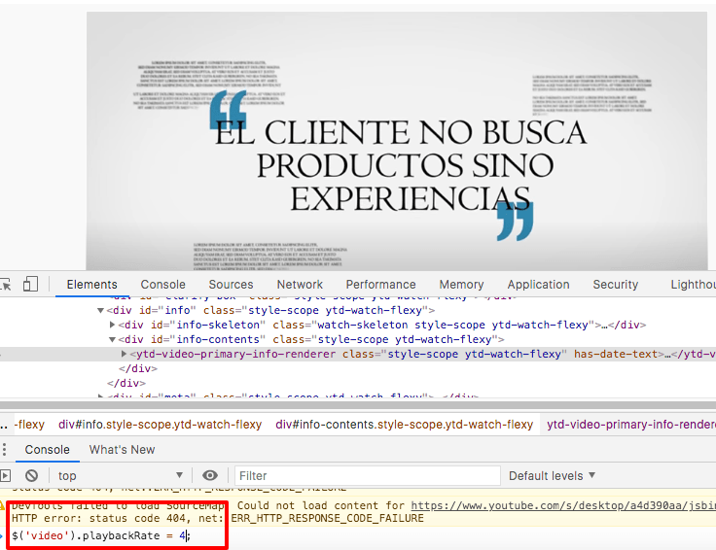Viewport: 716px width, 550px height.
Task: Open the drawer three-dot menu
Action: (x=5, y=450)
